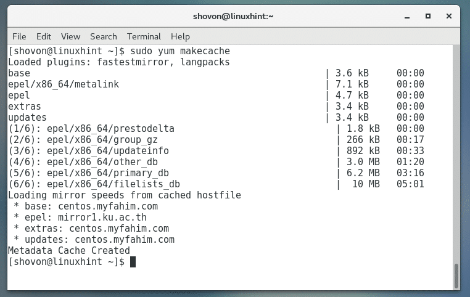Viewport: 470px width, 297px height.
Task: Click the (6/6) filelists_db download line
Action: pyautogui.click(x=94, y=184)
